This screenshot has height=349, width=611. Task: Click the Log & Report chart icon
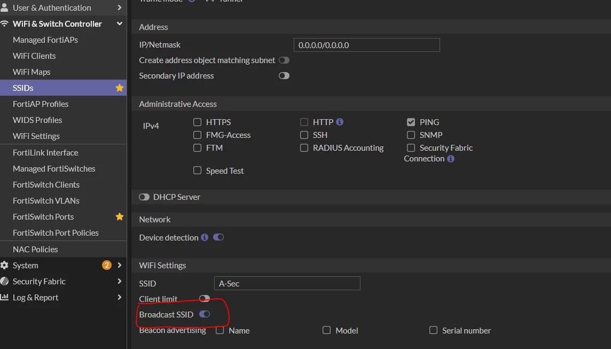coord(4,297)
